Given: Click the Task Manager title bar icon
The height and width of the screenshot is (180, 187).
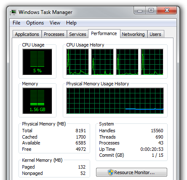Looking at the screenshot, I should coord(13,12).
